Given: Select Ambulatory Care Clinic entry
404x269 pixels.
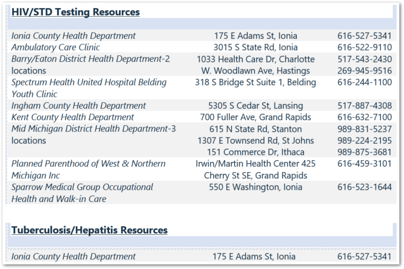Looking at the screenshot, I should pos(55,48).
